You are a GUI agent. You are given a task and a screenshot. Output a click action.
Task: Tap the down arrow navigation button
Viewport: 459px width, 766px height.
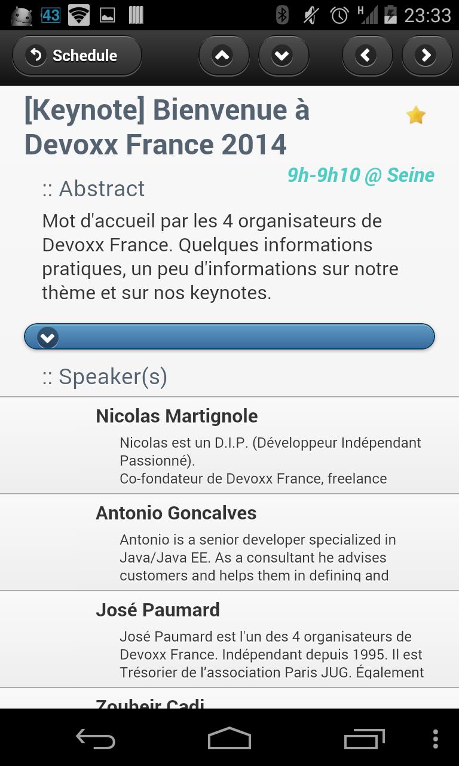pos(283,56)
